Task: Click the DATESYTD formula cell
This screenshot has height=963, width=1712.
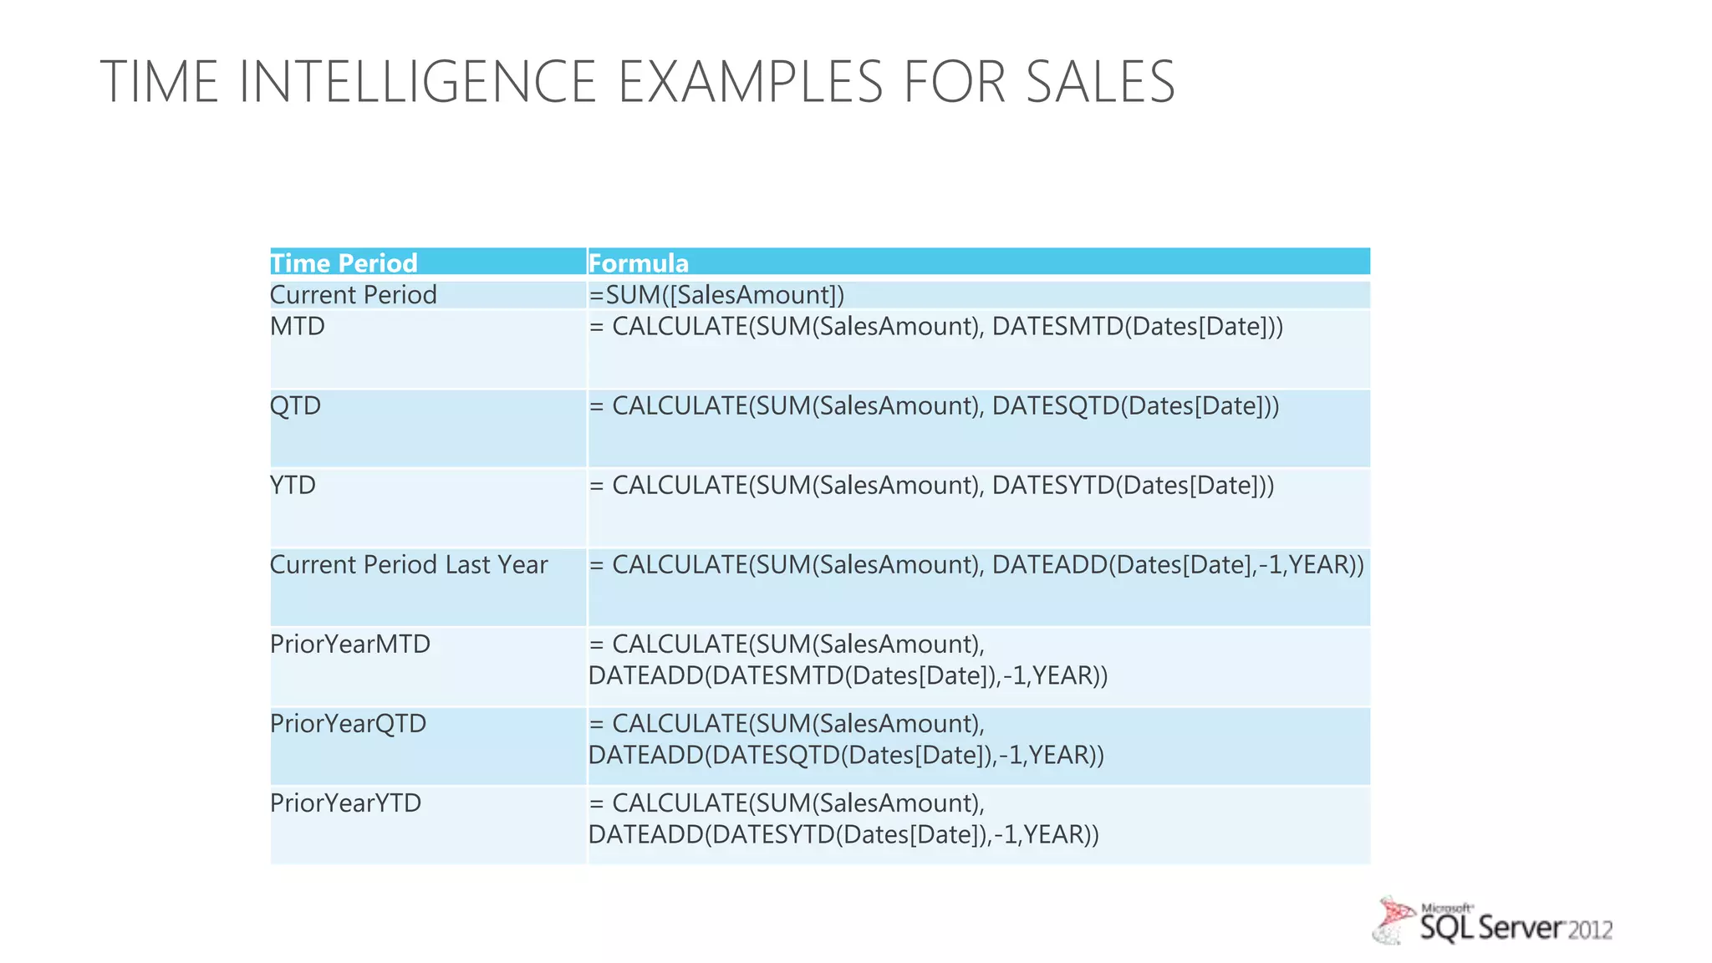Action: pos(979,507)
